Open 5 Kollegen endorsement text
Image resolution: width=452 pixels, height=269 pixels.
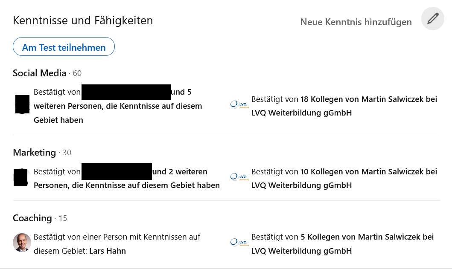coord(342,244)
